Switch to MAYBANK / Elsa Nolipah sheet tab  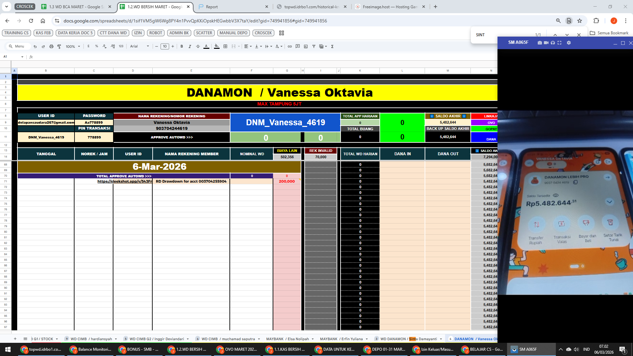(287, 339)
